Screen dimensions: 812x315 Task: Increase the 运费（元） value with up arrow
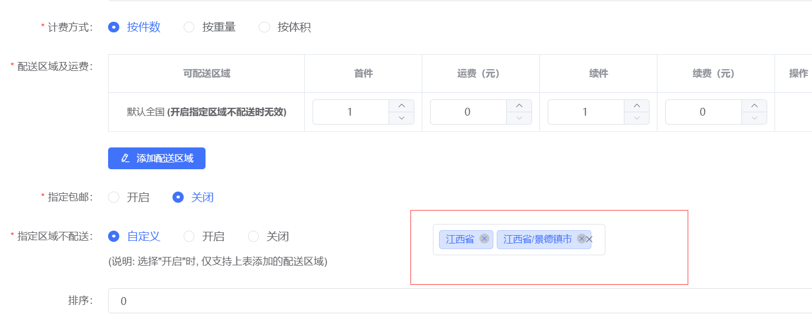[x=519, y=106]
